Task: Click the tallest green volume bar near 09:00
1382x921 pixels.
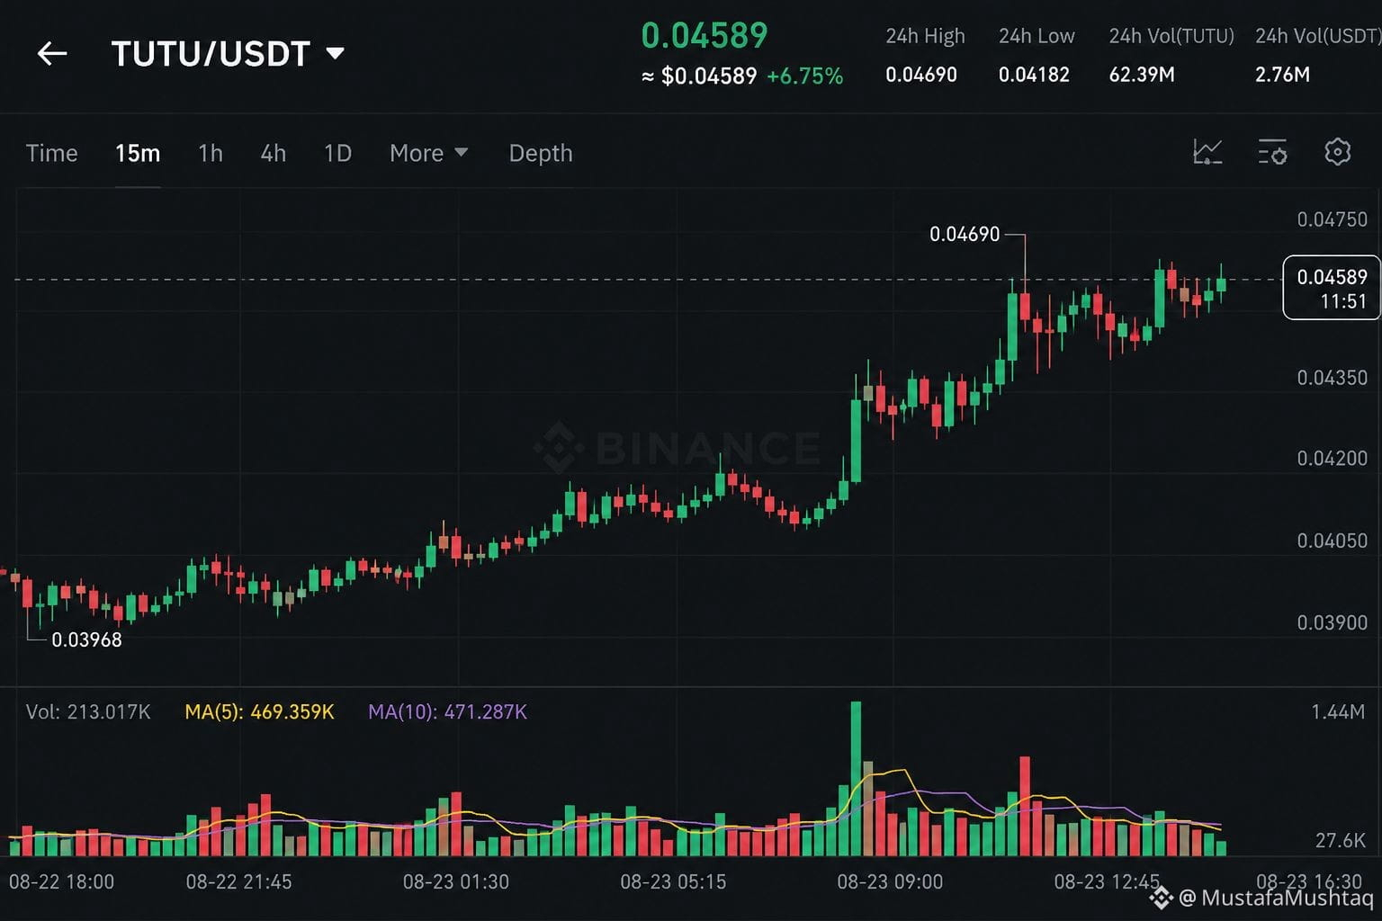Action: pos(856,778)
